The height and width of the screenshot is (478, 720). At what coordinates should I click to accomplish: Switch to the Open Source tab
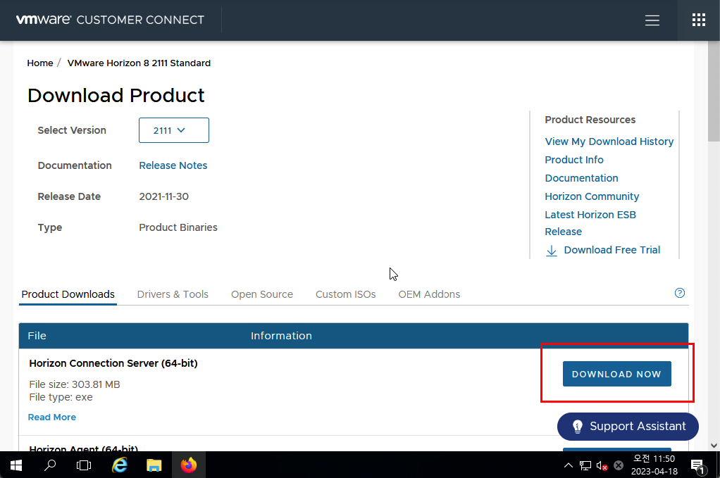pyautogui.click(x=262, y=294)
